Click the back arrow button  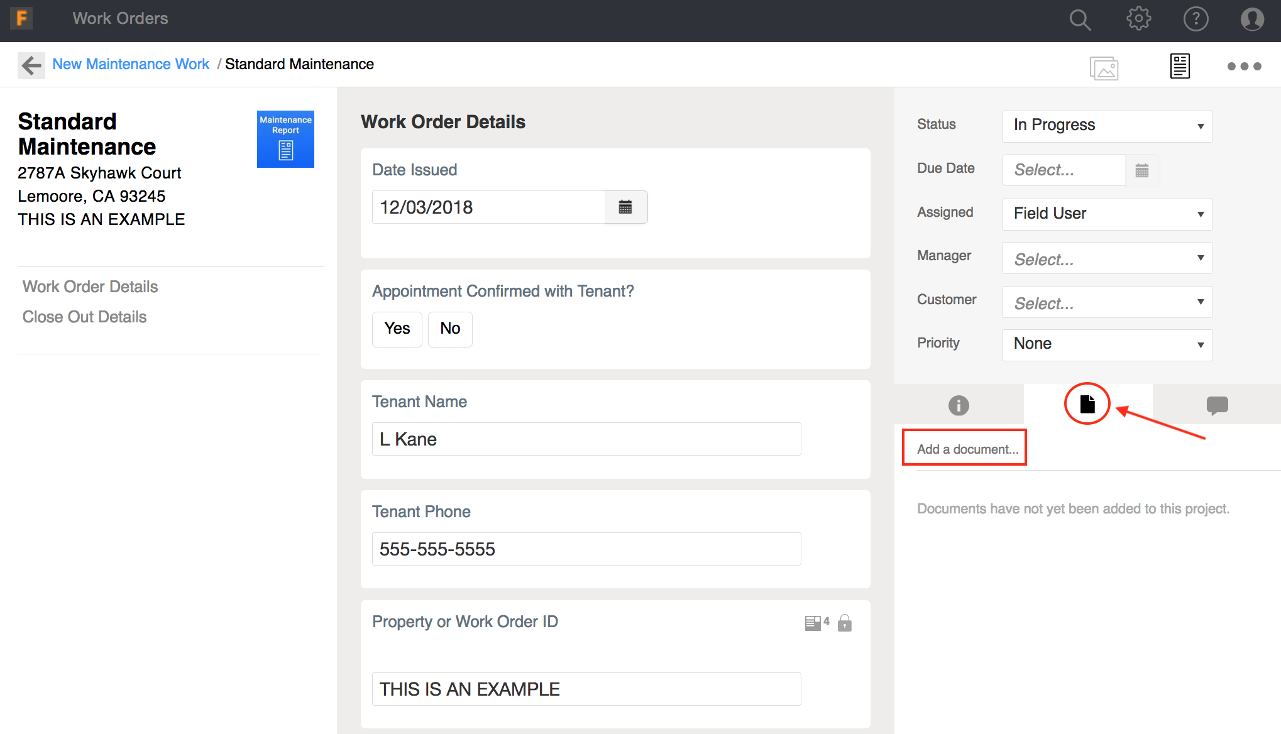coord(31,65)
